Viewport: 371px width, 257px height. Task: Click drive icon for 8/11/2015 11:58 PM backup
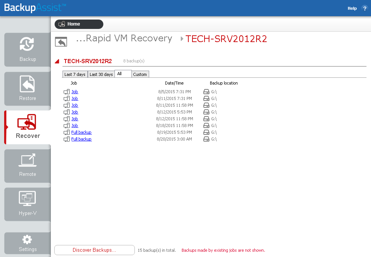coord(206,105)
